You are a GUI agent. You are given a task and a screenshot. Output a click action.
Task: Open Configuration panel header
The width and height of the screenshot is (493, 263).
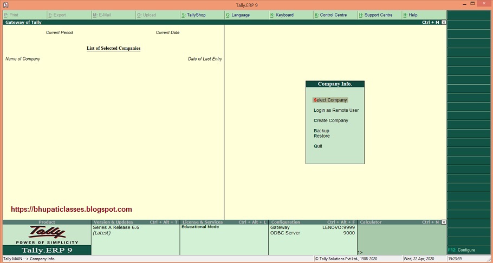tap(313, 222)
